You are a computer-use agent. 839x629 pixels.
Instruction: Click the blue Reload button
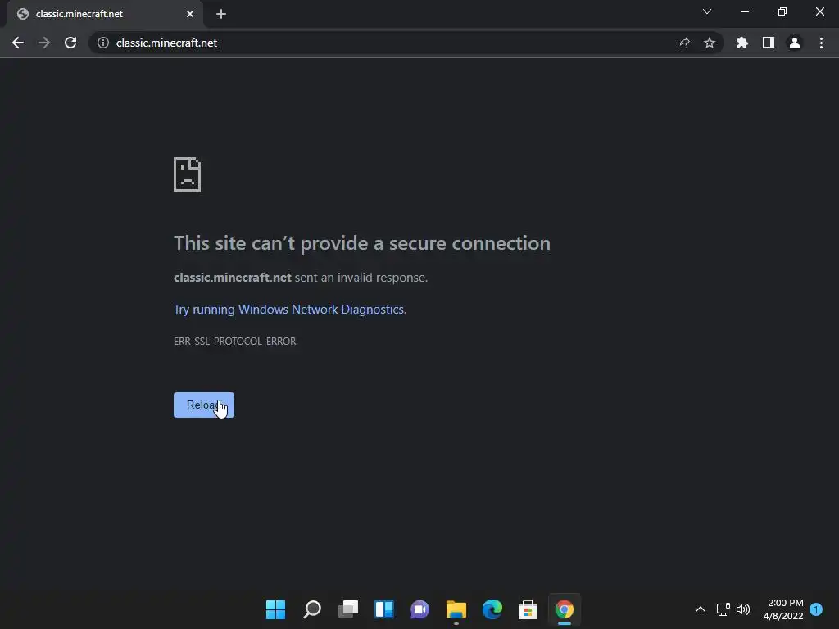(204, 405)
